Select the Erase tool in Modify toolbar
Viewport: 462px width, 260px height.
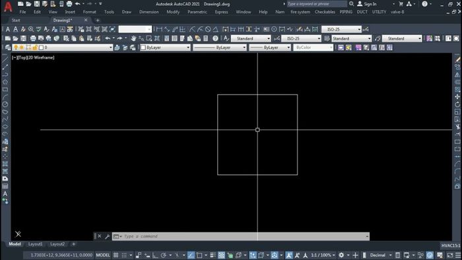tap(457, 60)
